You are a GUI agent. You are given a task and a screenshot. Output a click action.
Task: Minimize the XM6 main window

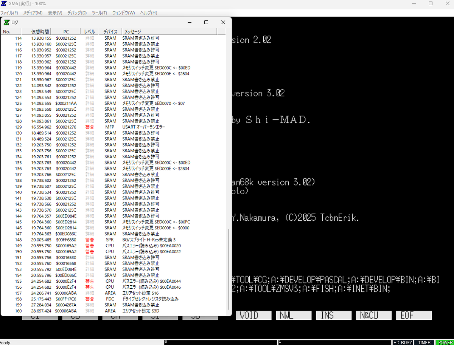coord(414,3)
